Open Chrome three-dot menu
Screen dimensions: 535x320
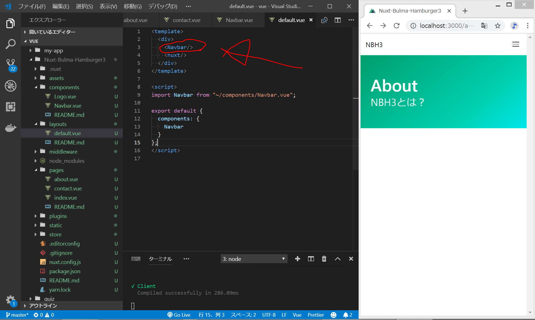[528, 26]
